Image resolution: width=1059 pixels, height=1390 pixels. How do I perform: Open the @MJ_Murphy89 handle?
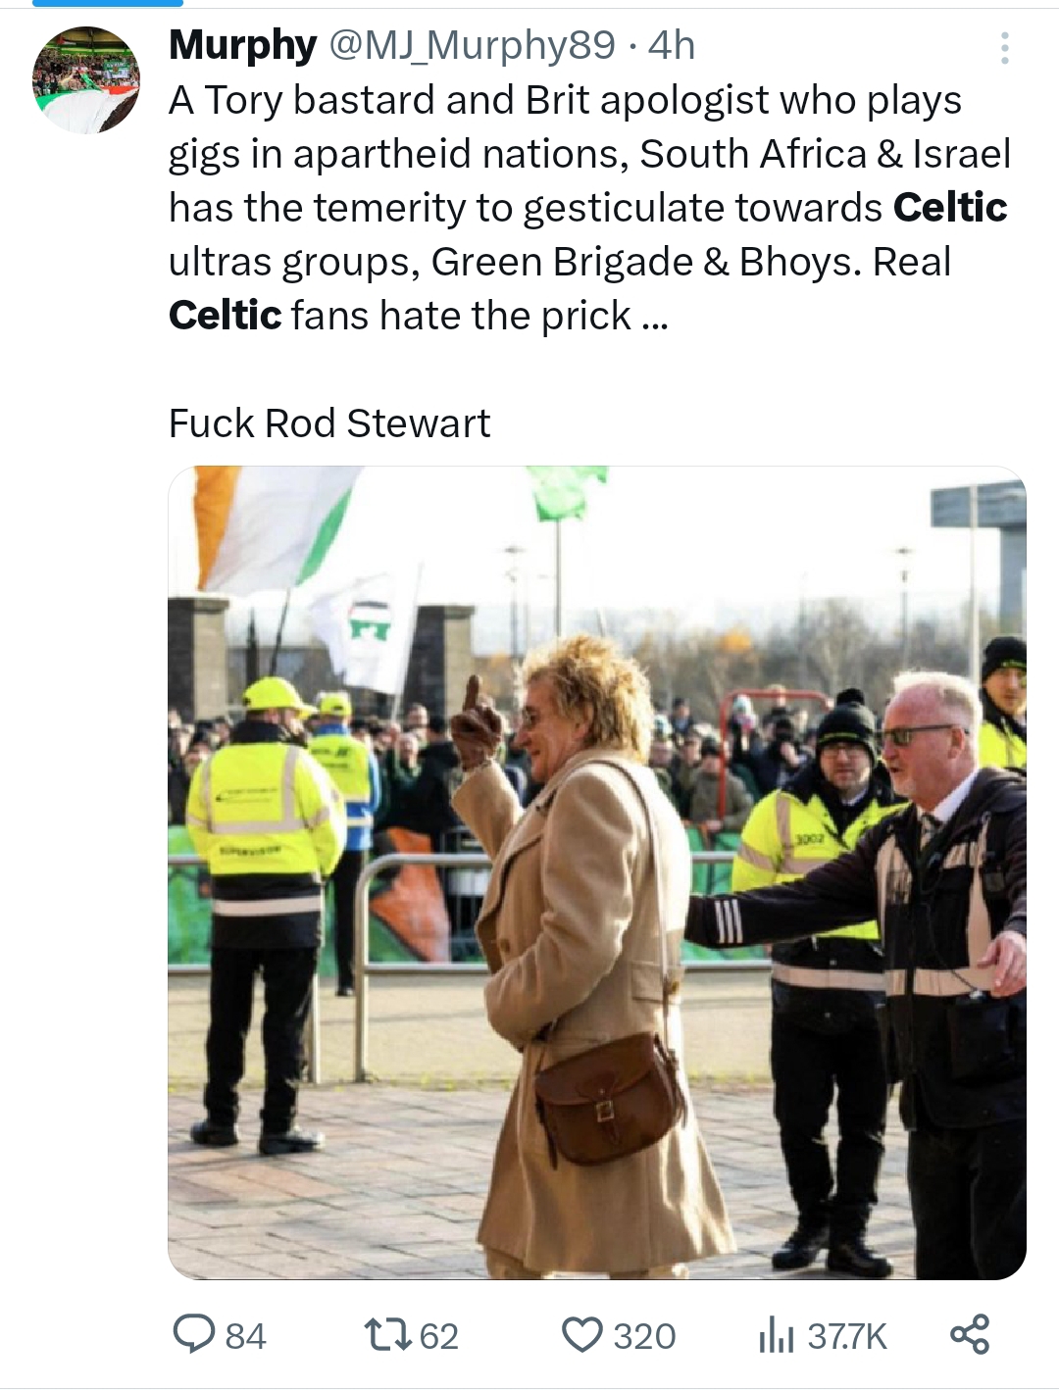(471, 45)
